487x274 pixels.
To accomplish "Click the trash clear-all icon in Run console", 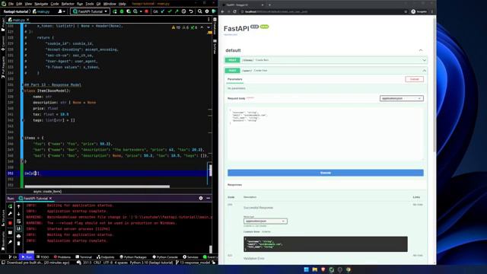I will (18, 244).
